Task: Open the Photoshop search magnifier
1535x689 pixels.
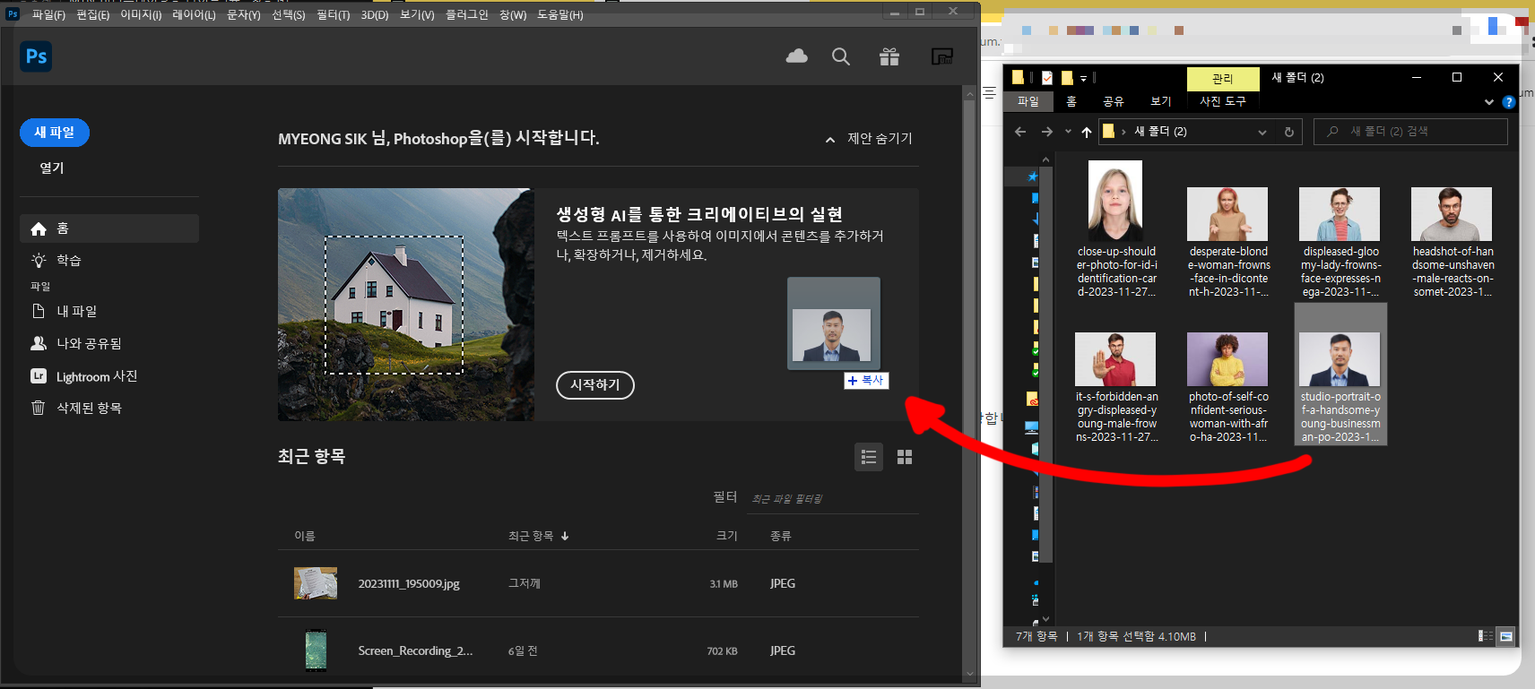Action: 841,56
